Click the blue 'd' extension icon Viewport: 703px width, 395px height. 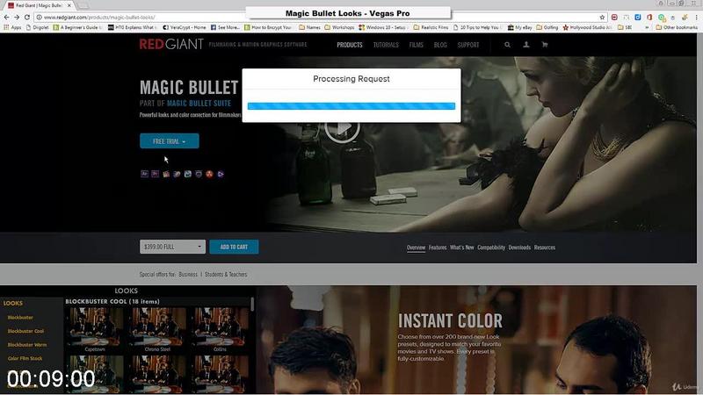pos(638,17)
